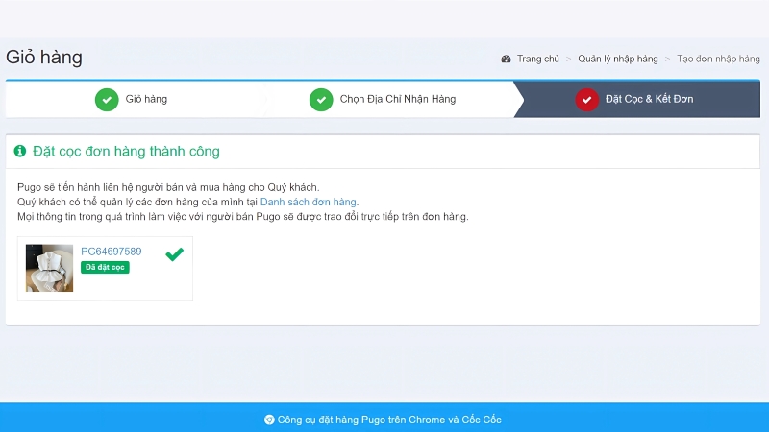Go to Trang chủ breadcrumb link

tap(537, 59)
